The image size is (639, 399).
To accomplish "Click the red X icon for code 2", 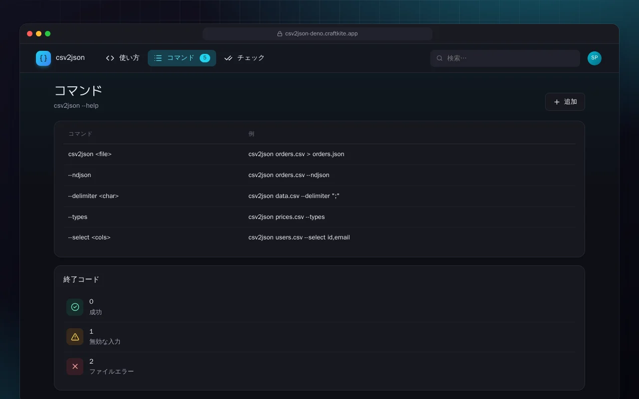I will (75, 367).
